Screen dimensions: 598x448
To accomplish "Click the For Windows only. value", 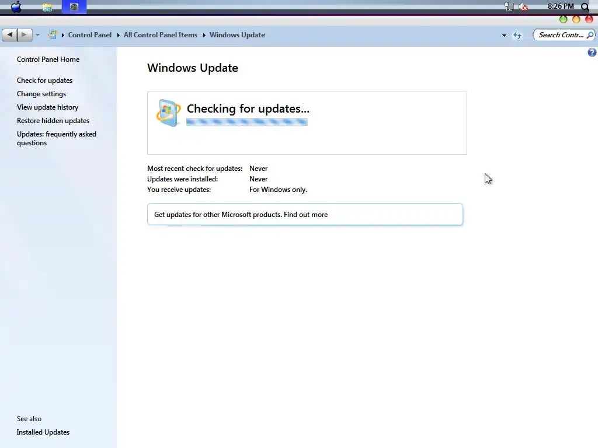I will [278, 190].
